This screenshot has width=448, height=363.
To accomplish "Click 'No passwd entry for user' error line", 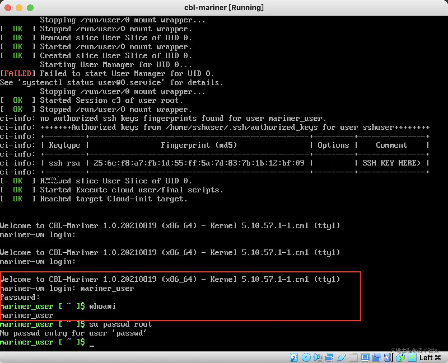I will (73, 333).
